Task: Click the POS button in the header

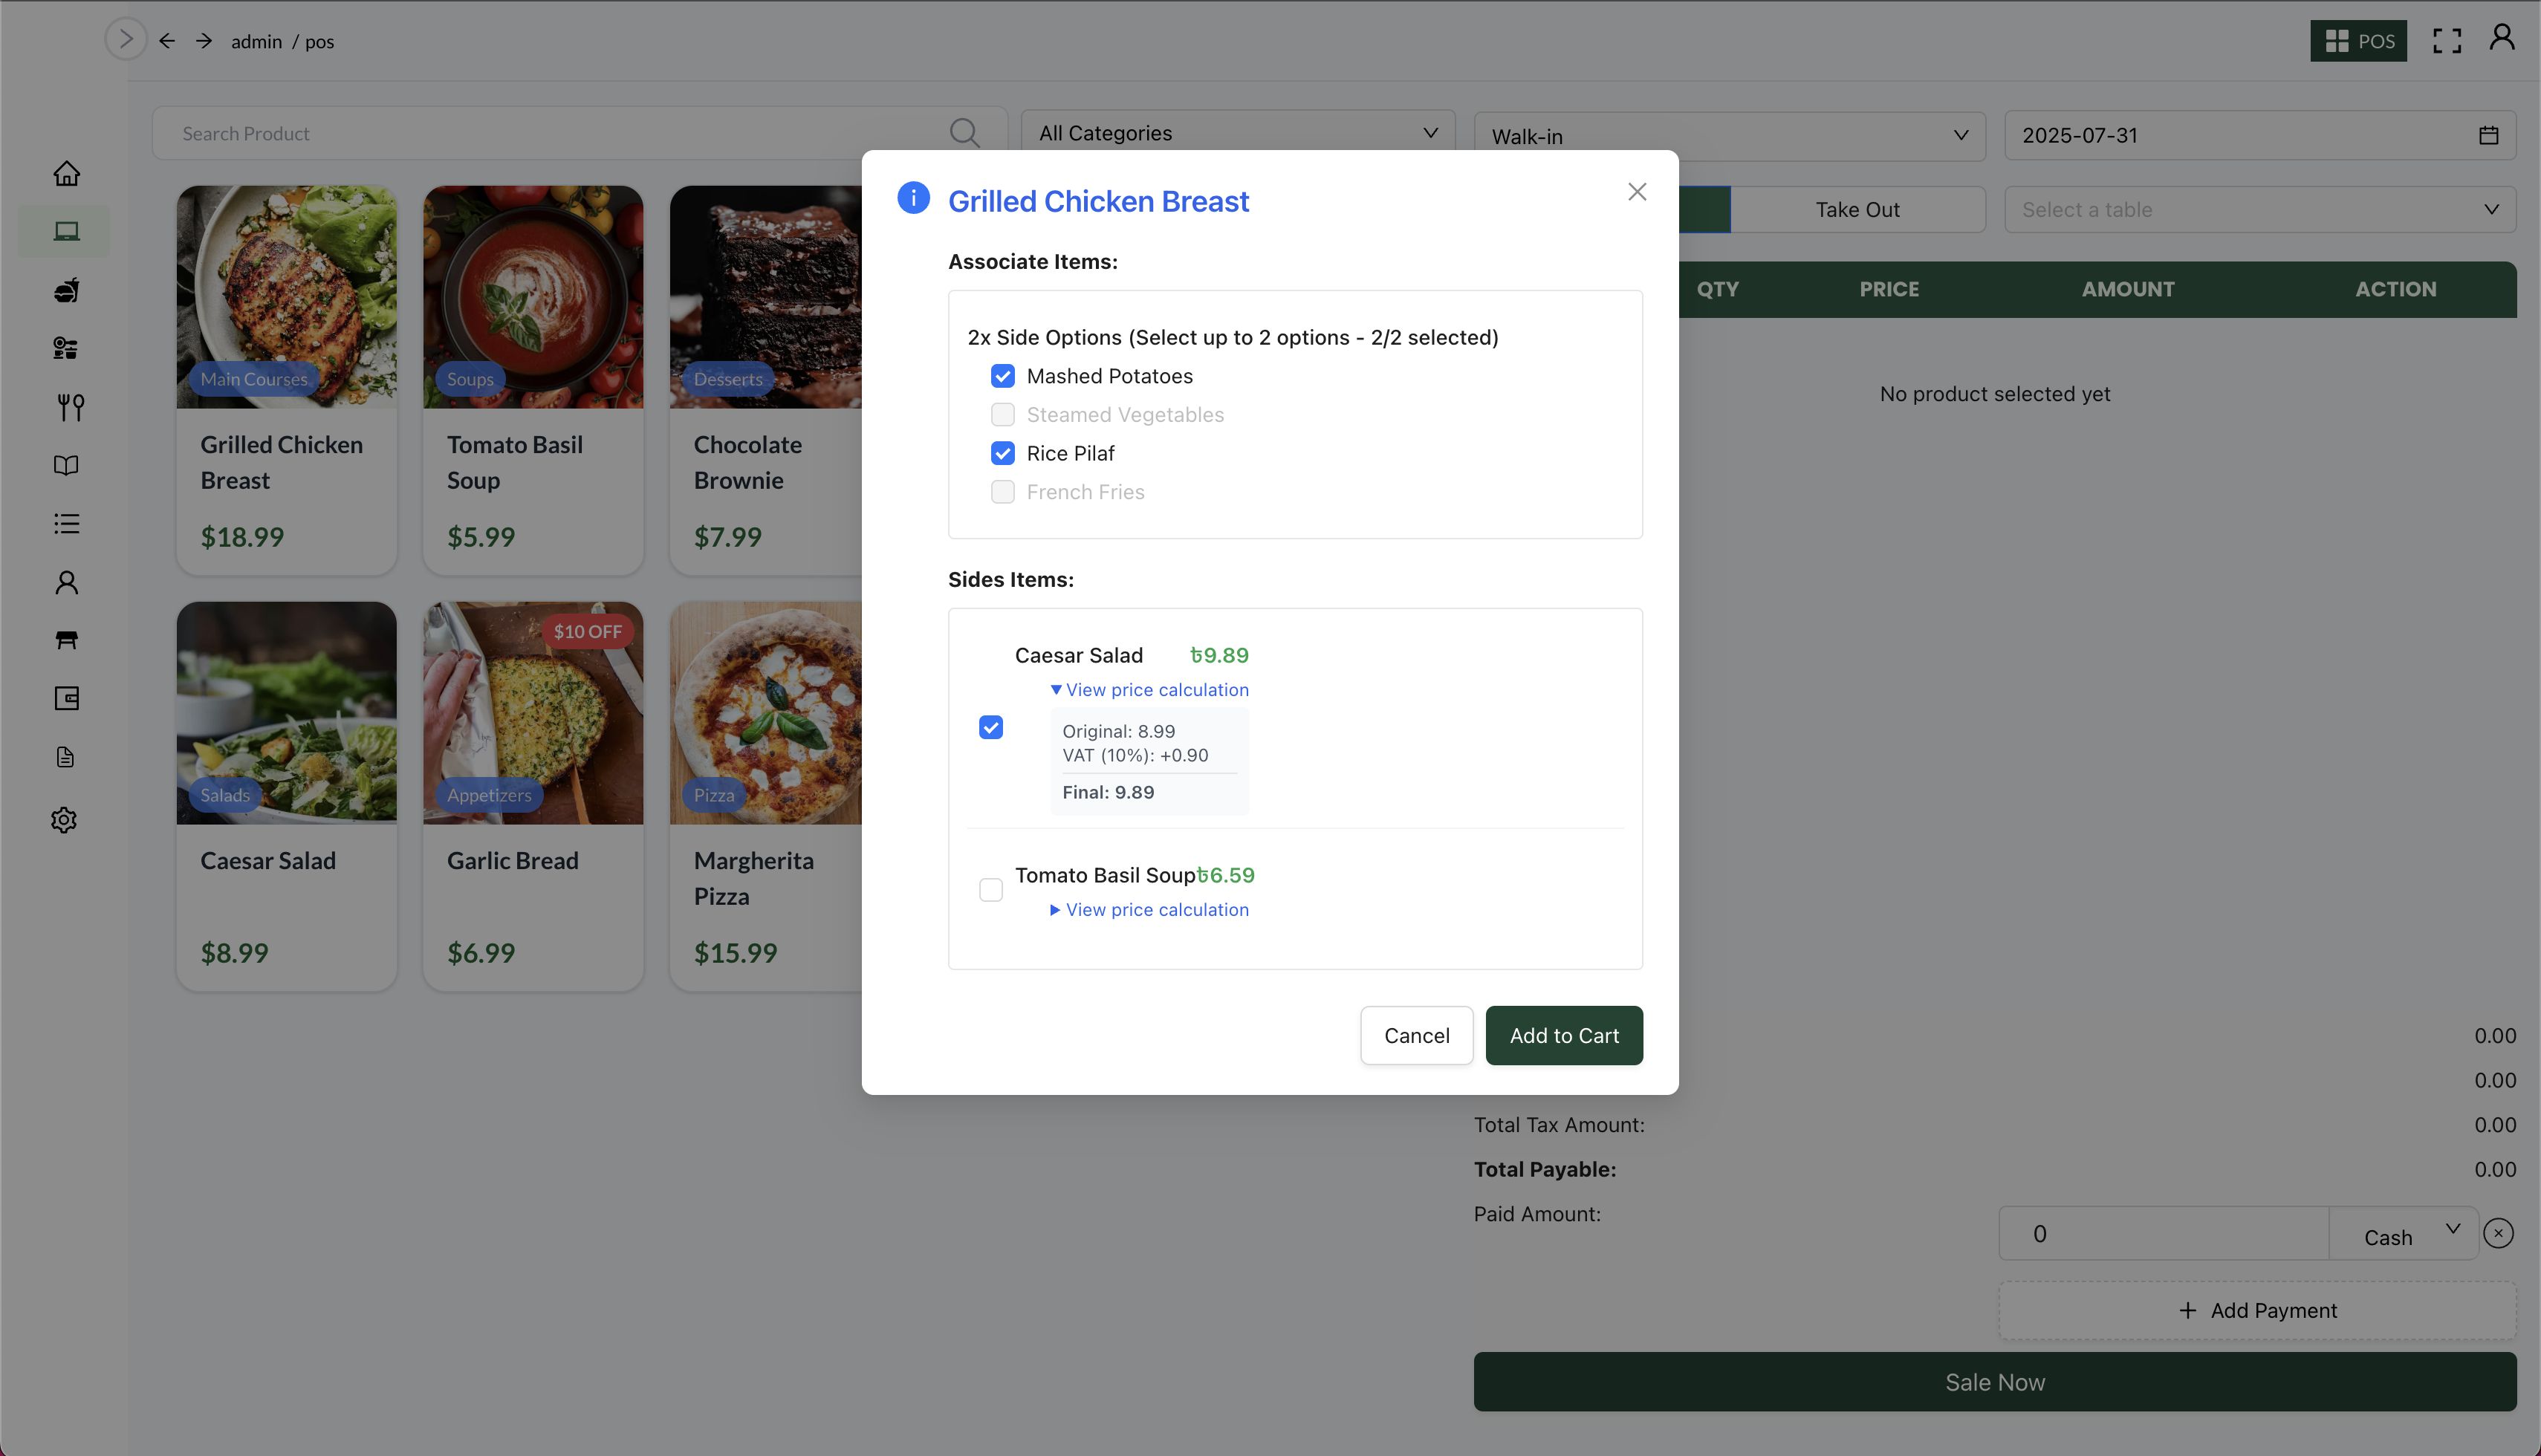Action: pyautogui.click(x=2357, y=41)
